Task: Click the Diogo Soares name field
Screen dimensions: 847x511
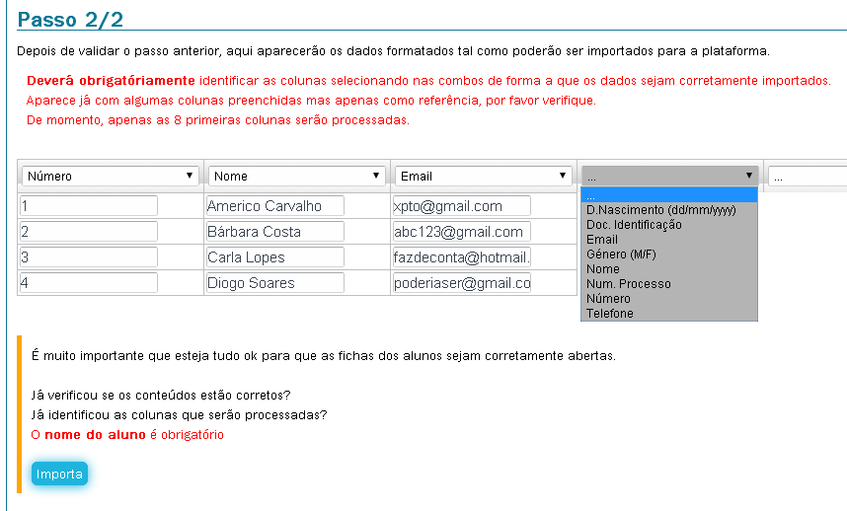Action: [x=274, y=283]
